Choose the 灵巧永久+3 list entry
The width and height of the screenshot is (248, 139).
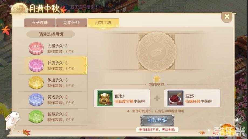(53, 100)
